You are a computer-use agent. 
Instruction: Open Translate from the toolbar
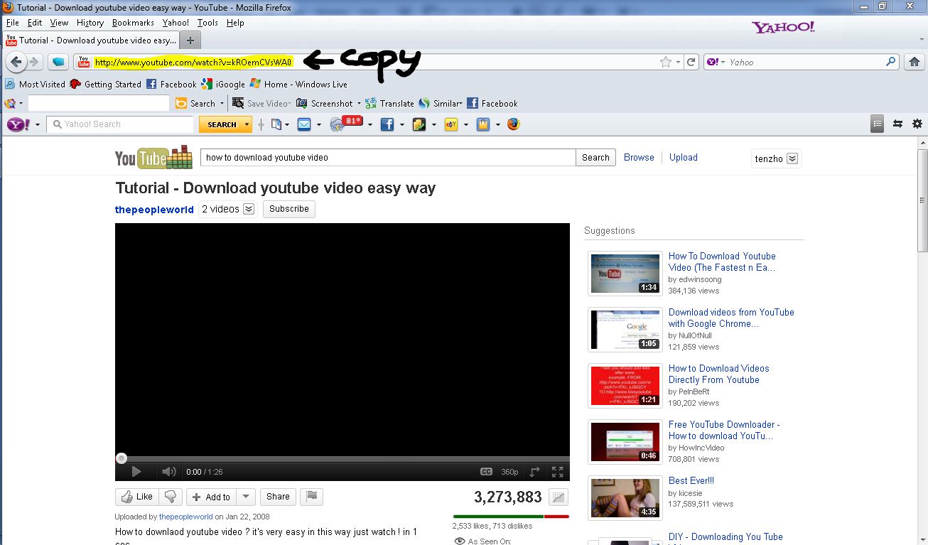pyautogui.click(x=389, y=103)
